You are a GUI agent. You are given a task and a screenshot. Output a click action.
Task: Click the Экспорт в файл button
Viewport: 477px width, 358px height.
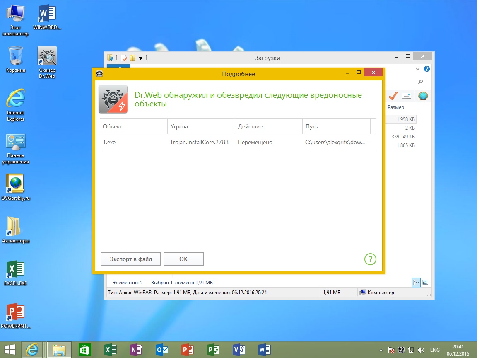pyautogui.click(x=131, y=259)
